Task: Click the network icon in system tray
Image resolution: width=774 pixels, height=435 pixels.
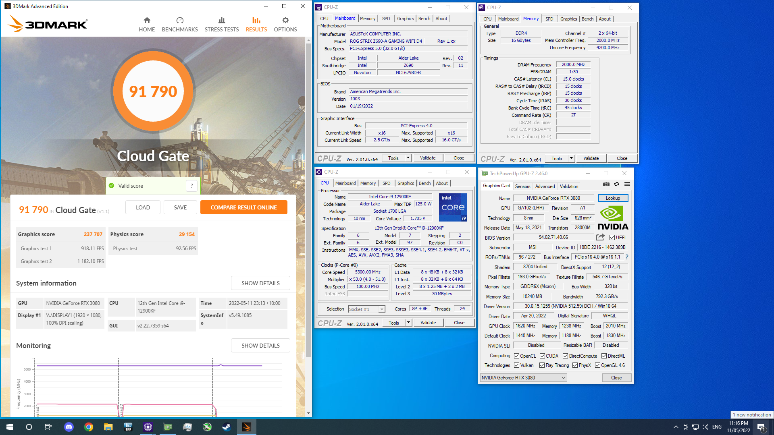Action: click(695, 427)
